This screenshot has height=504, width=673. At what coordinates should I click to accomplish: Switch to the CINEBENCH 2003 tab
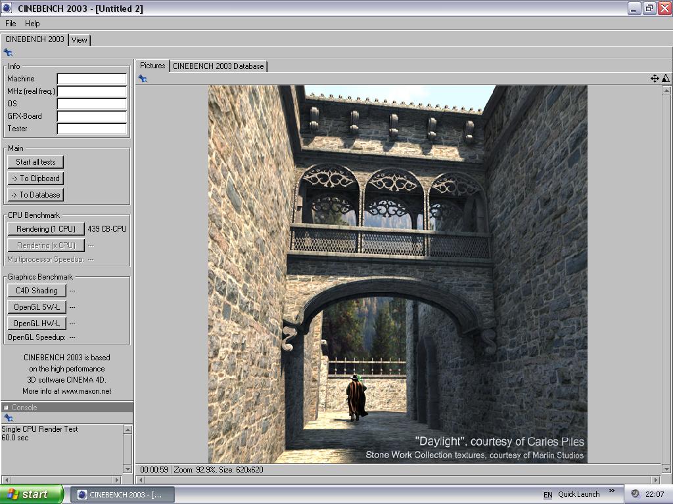(34, 39)
